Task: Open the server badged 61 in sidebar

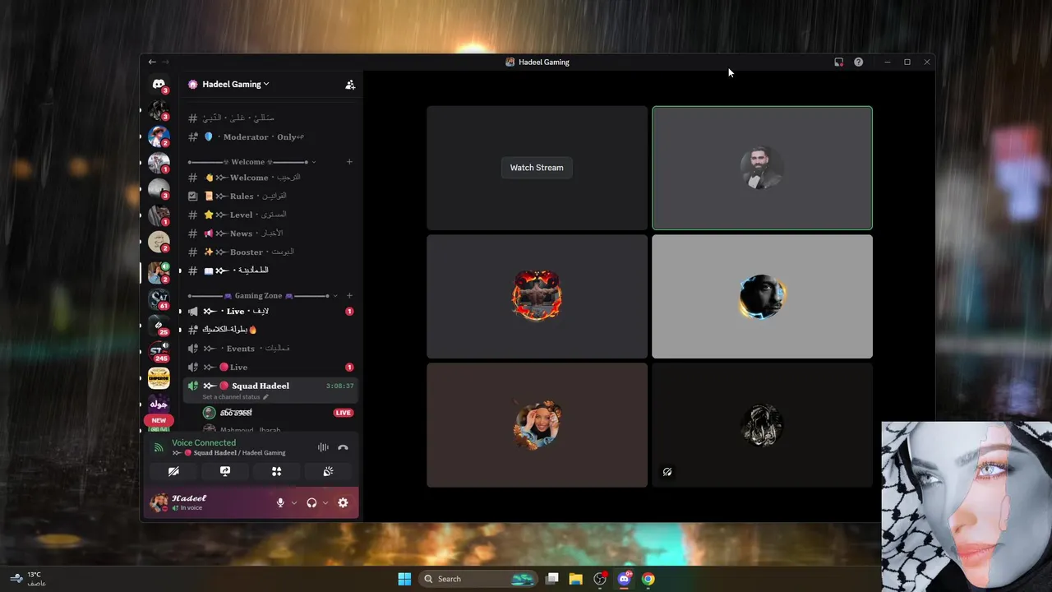Action: pyautogui.click(x=159, y=299)
